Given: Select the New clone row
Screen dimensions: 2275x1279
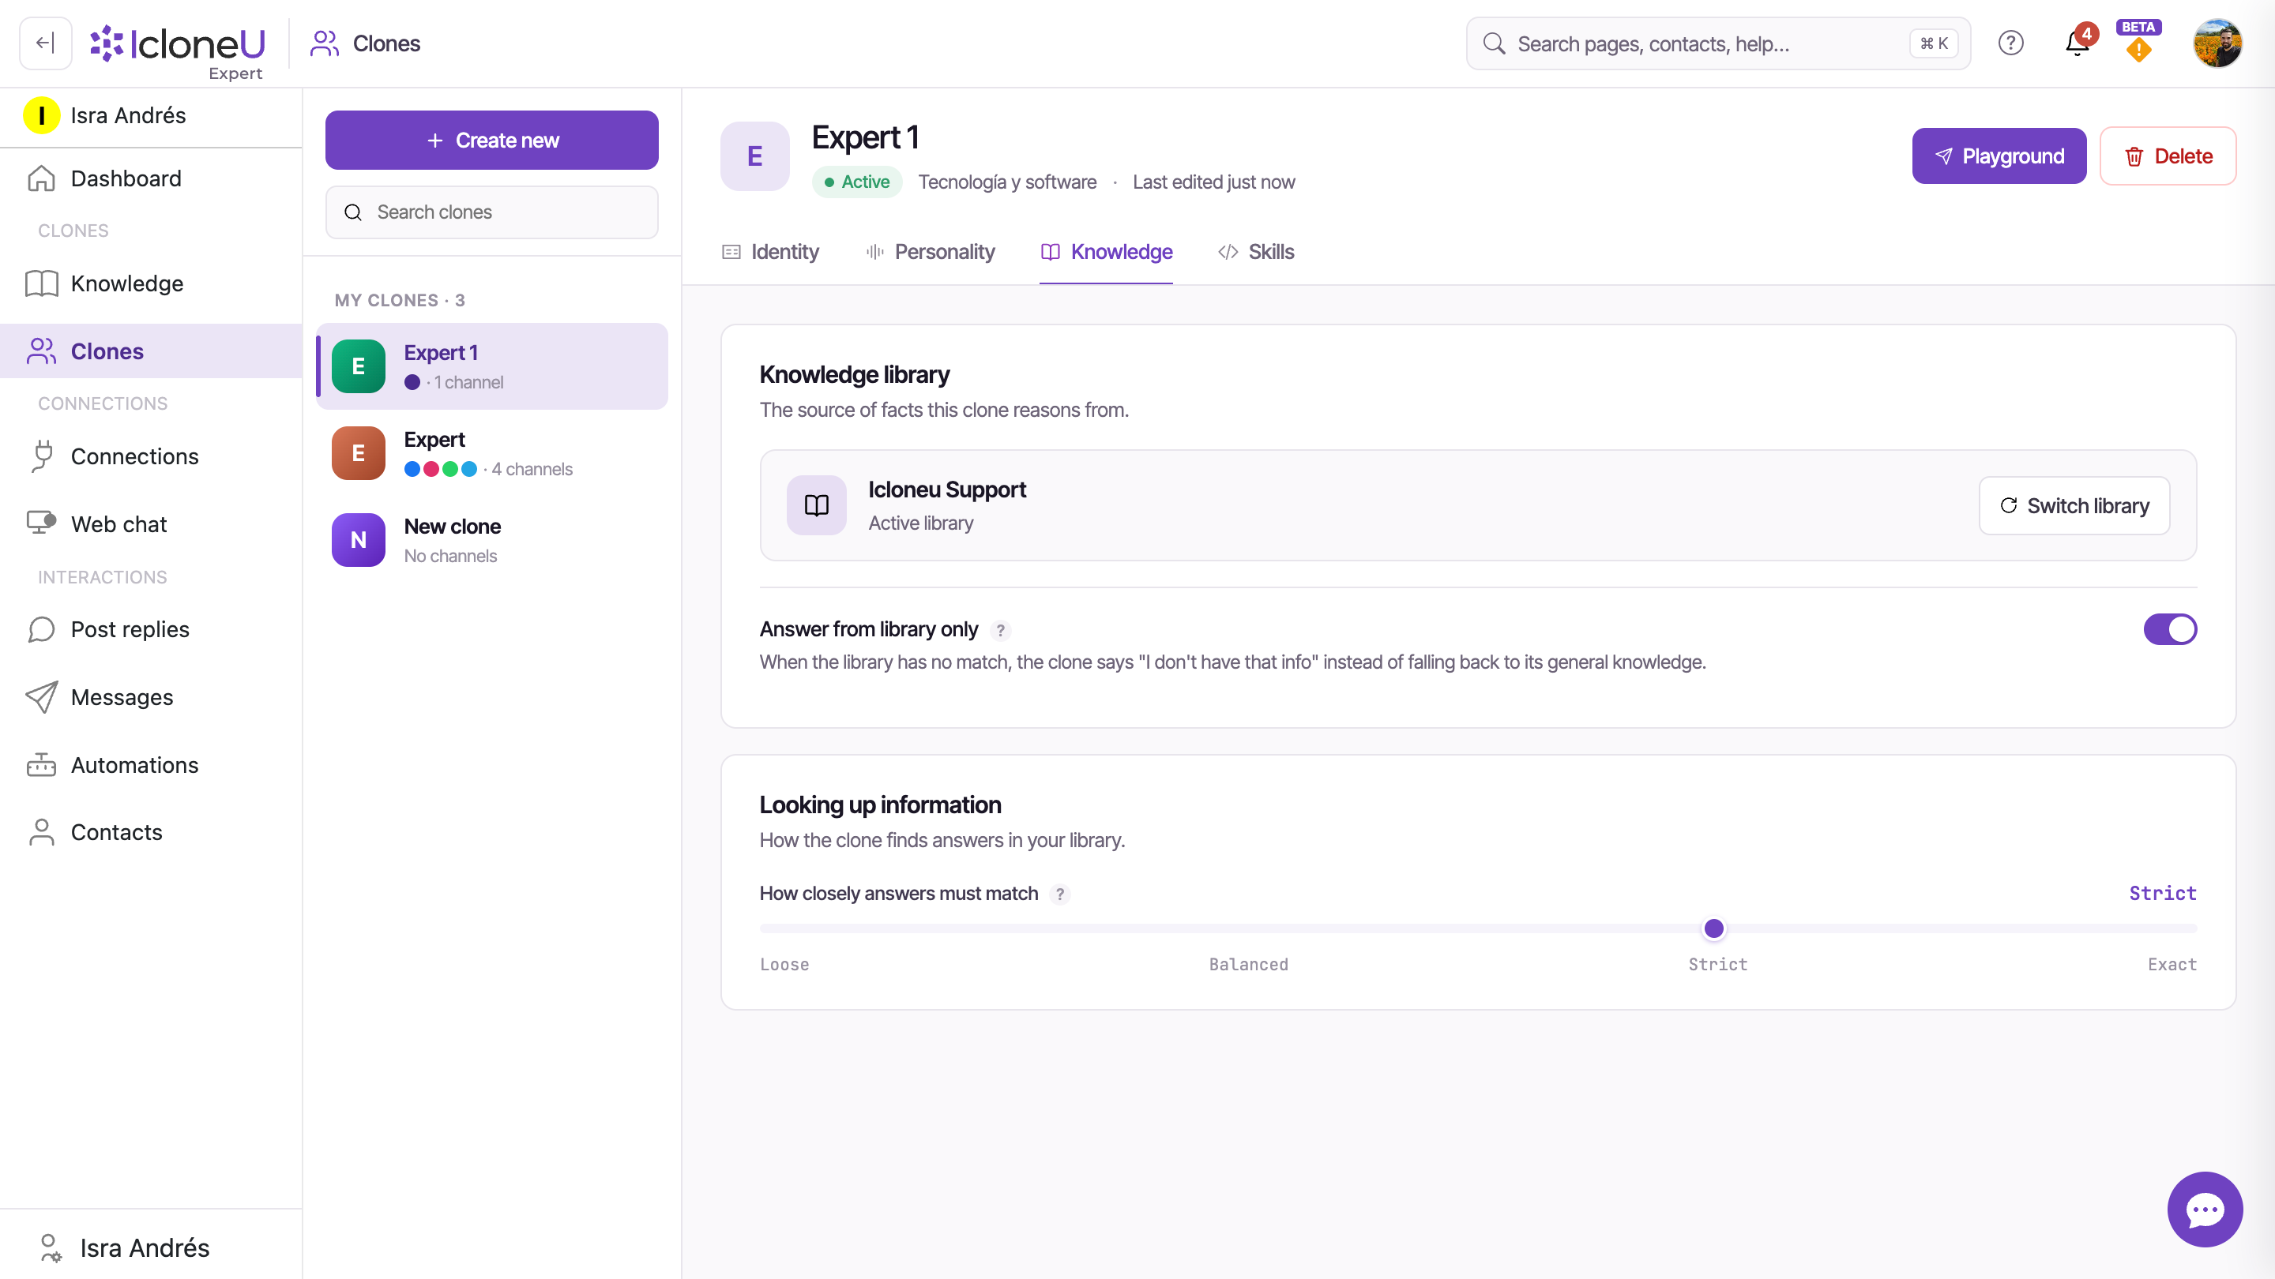Looking at the screenshot, I should [x=492, y=539].
